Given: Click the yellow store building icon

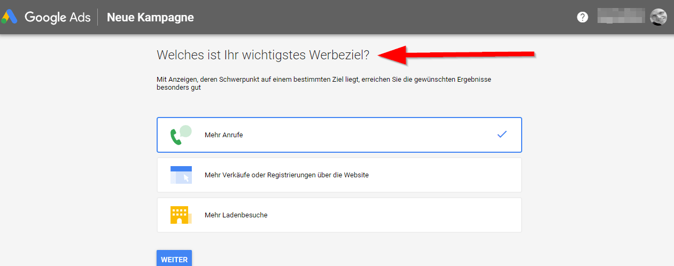Looking at the screenshot, I should pos(181,215).
